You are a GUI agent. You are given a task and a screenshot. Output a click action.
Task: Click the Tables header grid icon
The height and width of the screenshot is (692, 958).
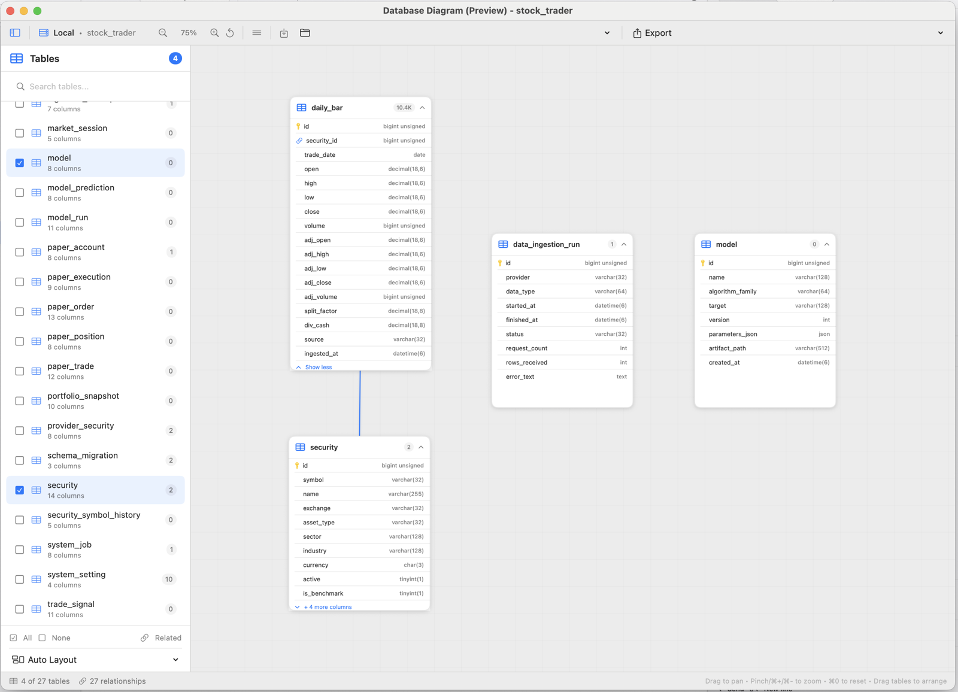pos(17,59)
